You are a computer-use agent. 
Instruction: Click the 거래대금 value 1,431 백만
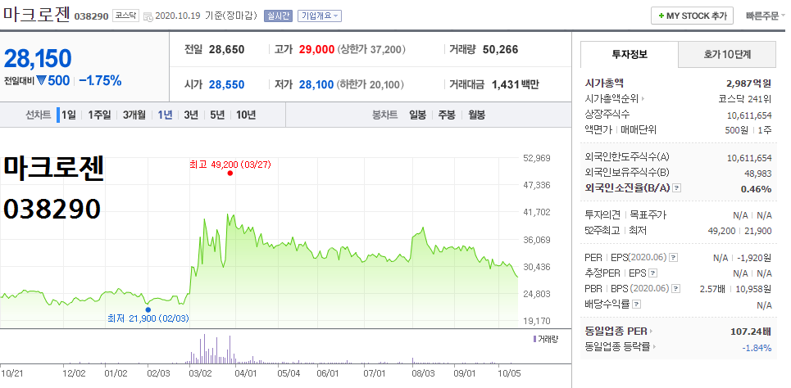pos(515,84)
